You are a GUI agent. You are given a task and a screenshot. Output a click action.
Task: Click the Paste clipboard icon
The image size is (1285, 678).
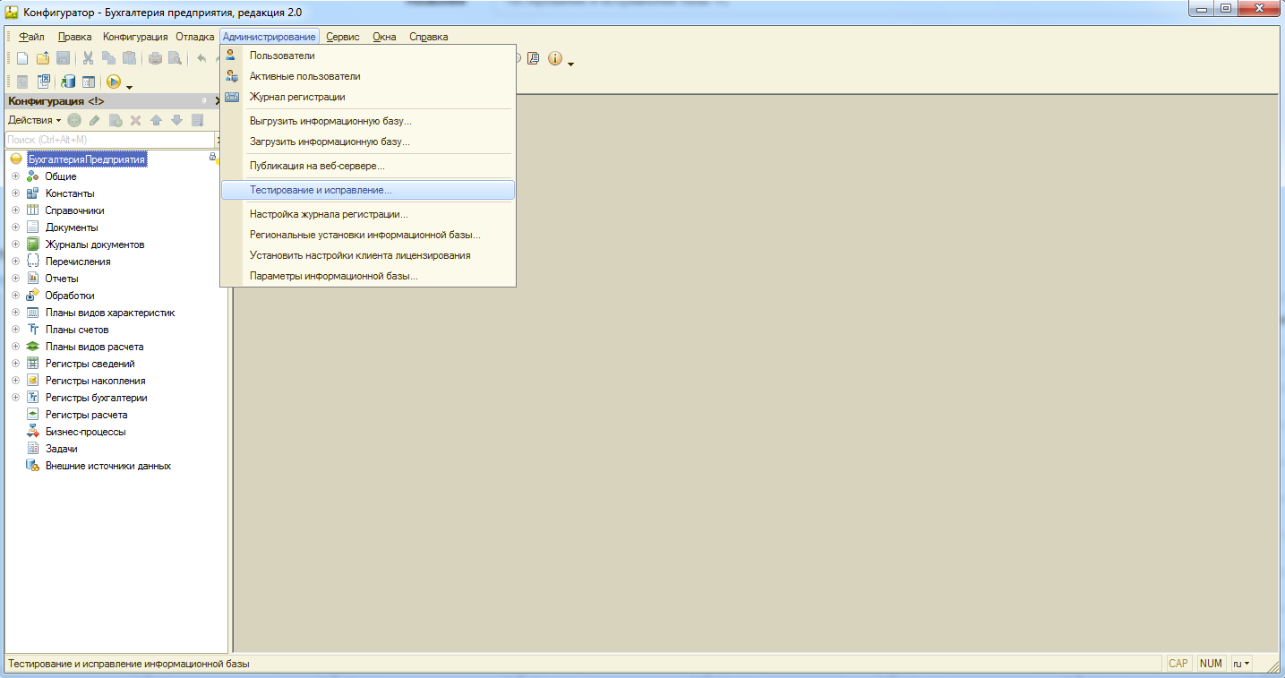click(x=129, y=58)
